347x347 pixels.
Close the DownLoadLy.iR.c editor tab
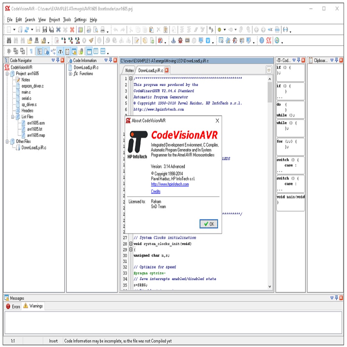pos(167,70)
